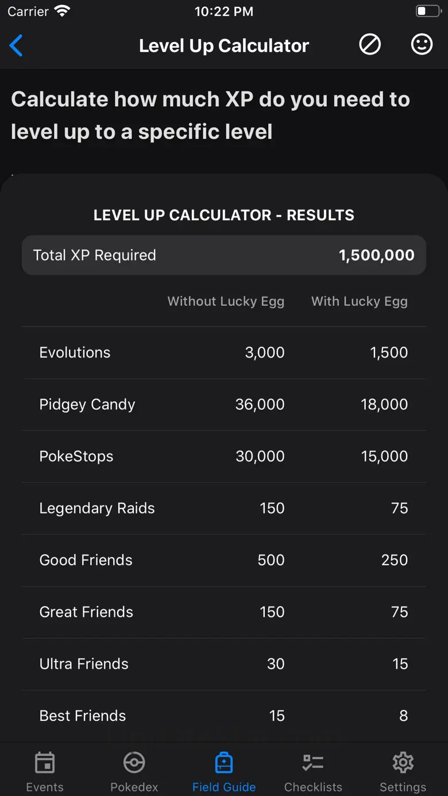Viewport: 448px width, 796px height.
Task: Tap the Legendary Raids row
Action: (224, 508)
